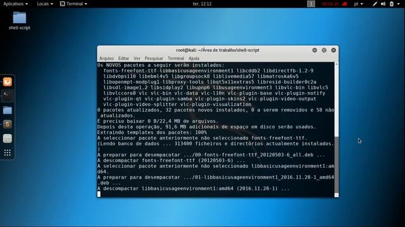
Task: Click the pen icon in system tray
Action: point(375,4)
